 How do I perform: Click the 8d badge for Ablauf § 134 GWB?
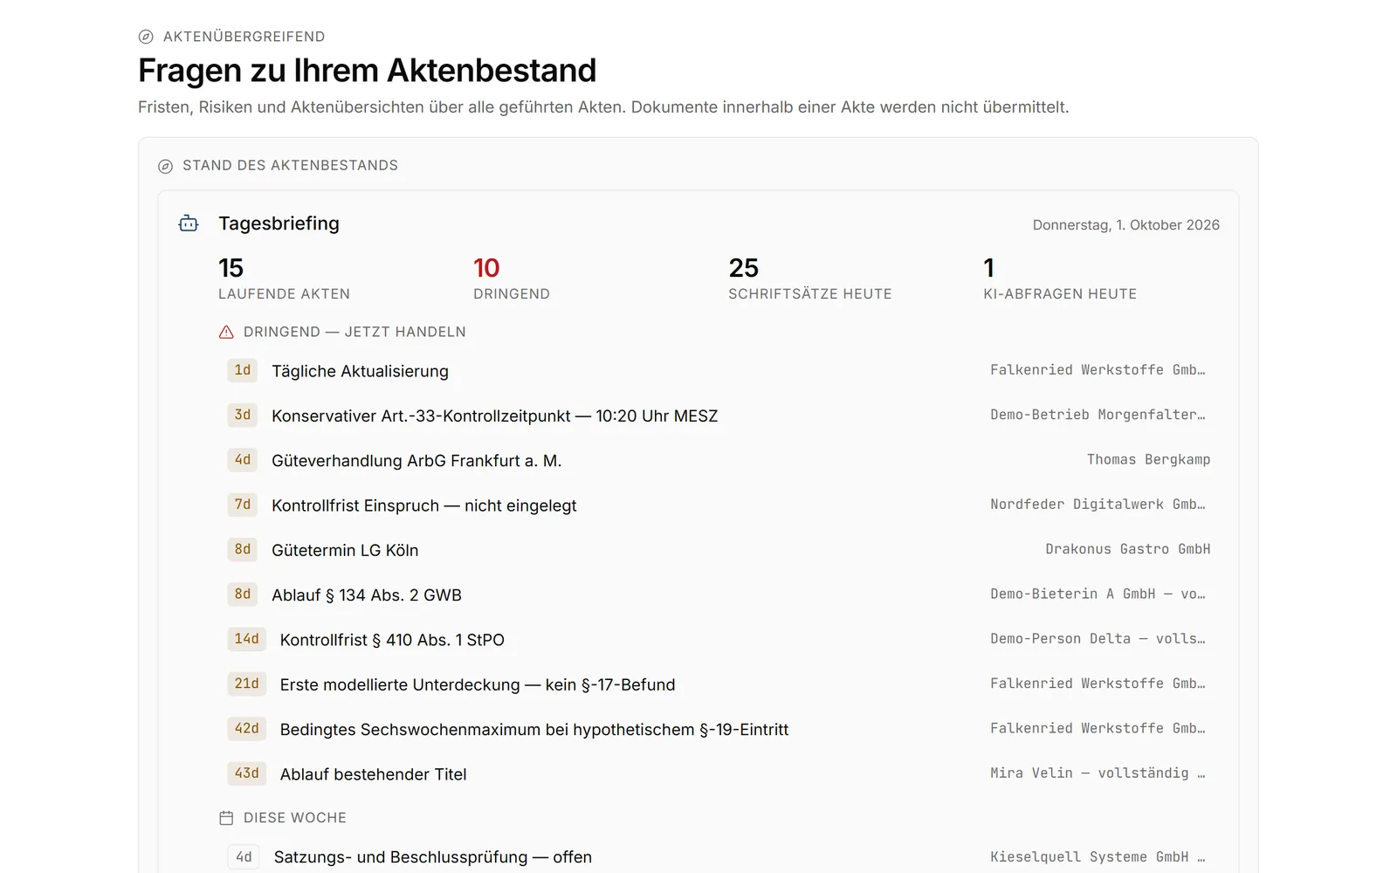(x=243, y=594)
